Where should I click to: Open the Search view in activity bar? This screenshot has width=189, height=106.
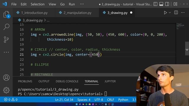coord(6,27)
